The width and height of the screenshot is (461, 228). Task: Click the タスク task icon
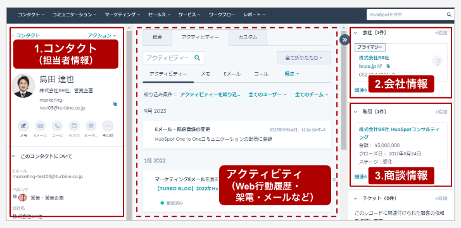click(x=74, y=126)
